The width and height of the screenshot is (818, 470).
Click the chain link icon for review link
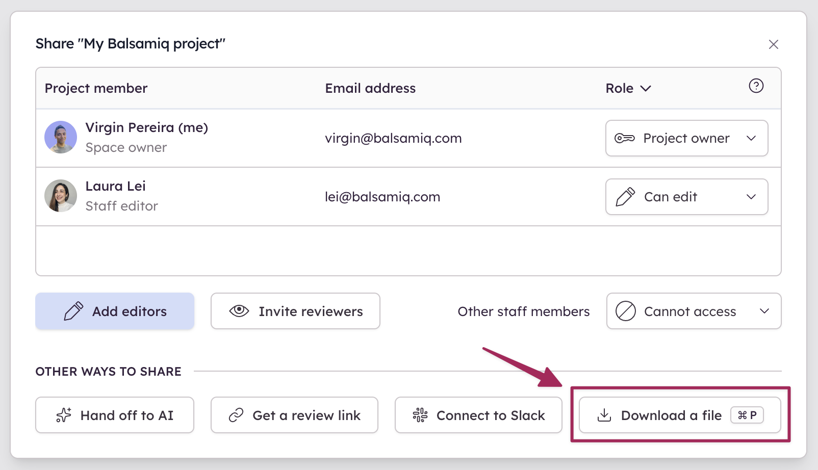click(236, 415)
